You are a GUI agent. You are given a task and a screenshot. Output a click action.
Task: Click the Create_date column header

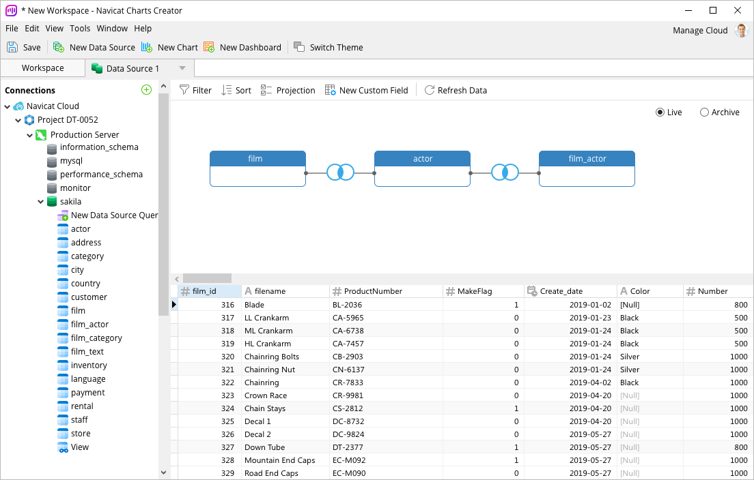point(570,291)
